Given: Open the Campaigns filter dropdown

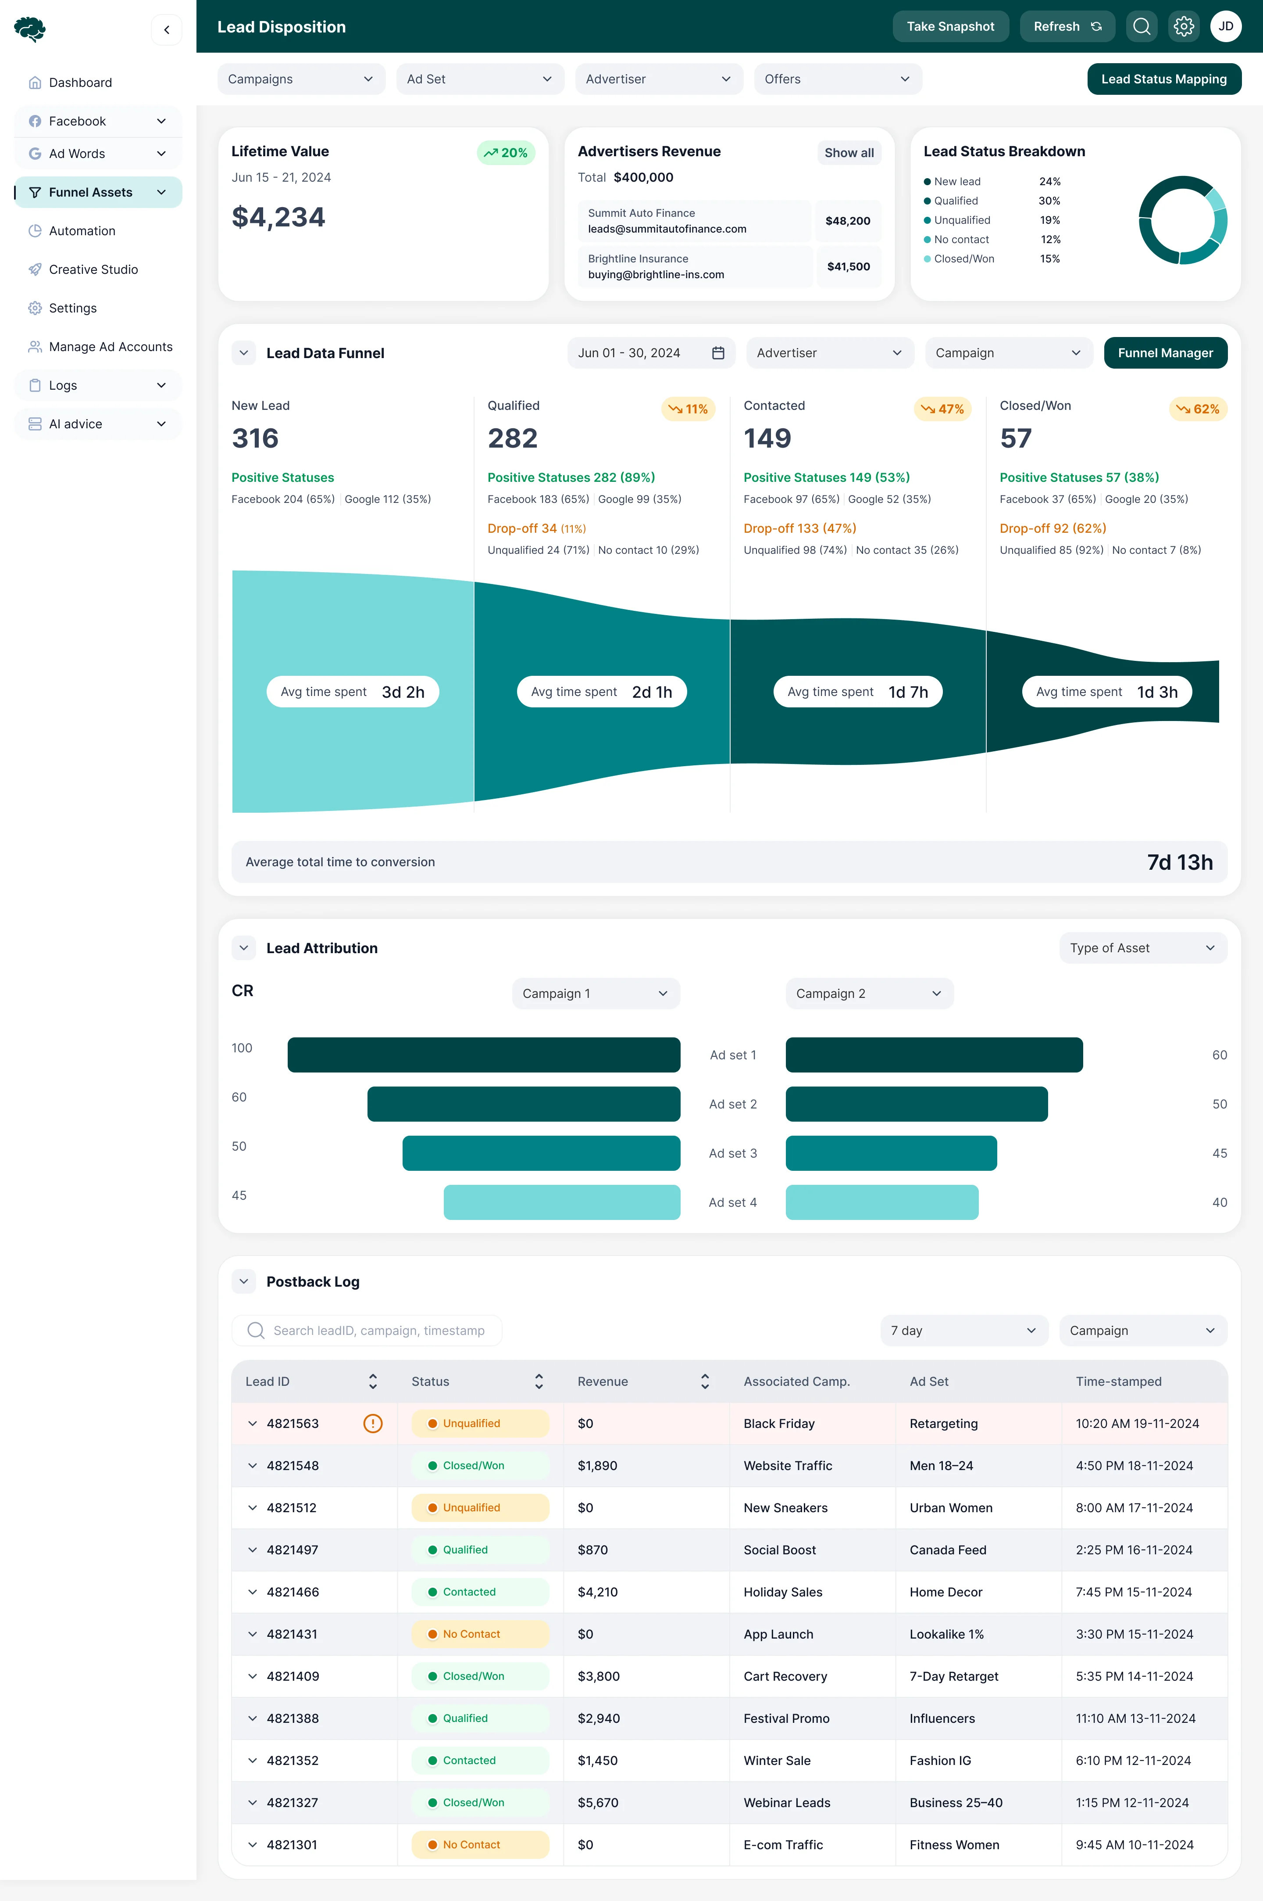Looking at the screenshot, I should point(301,79).
